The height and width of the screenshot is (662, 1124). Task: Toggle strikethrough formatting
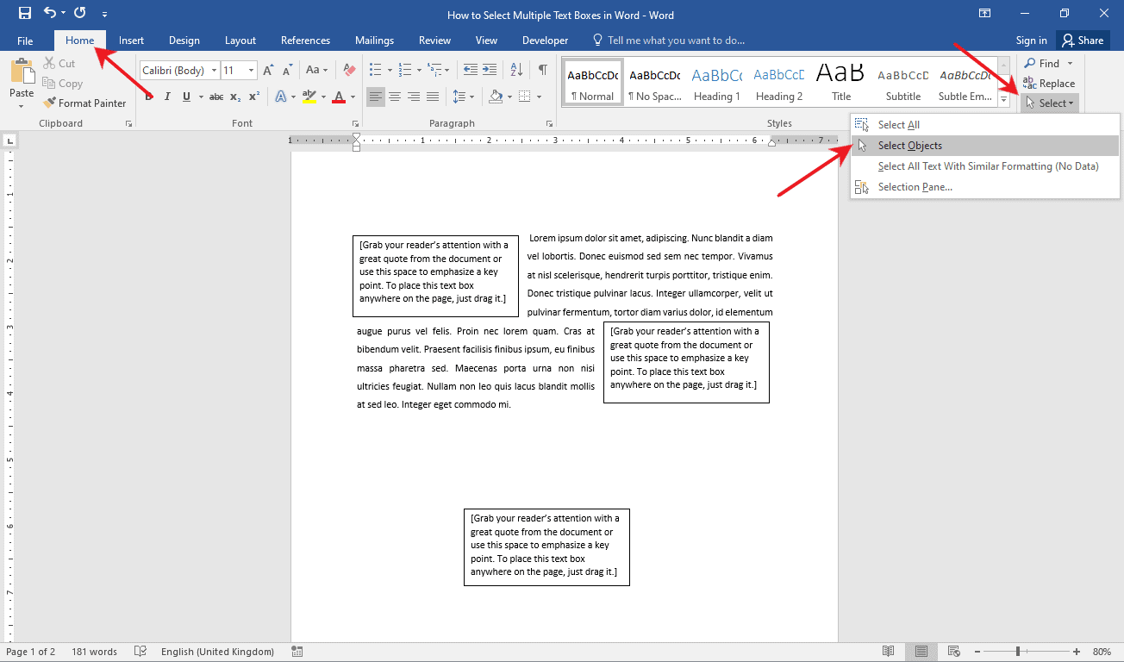point(216,97)
